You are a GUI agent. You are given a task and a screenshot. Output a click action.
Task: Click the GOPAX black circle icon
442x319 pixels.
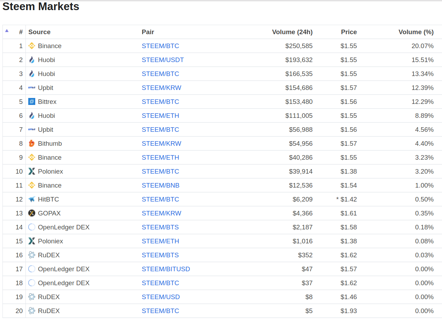pyautogui.click(x=32, y=213)
